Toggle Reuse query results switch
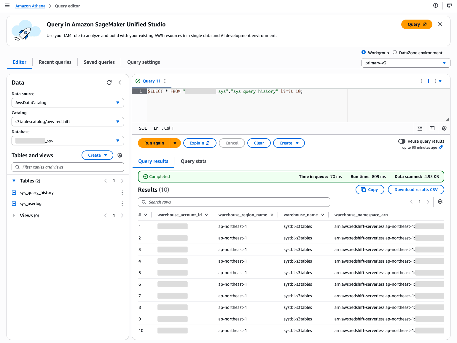The height and width of the screenshot is (343, 457). click(x=402, y=141)
